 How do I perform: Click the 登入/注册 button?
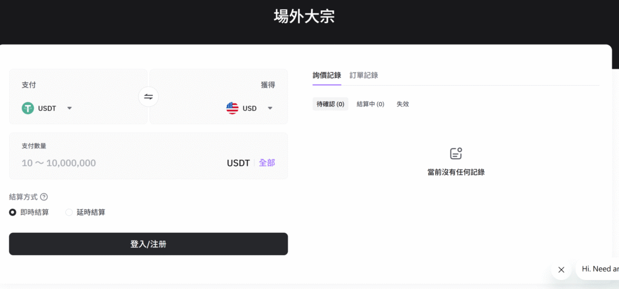click(148, 244)
